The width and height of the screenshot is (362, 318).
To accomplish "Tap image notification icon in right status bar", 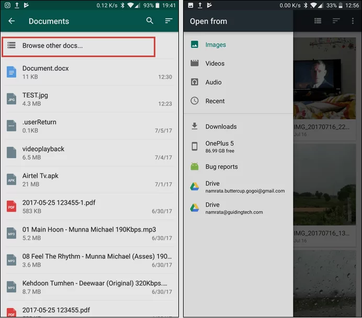I will [x=190, y=5].
